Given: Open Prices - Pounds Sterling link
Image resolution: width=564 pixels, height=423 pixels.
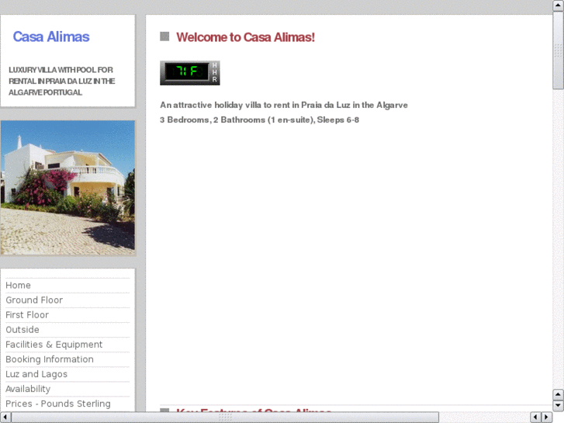Looking at the screenshot, I should click(58, 404).
